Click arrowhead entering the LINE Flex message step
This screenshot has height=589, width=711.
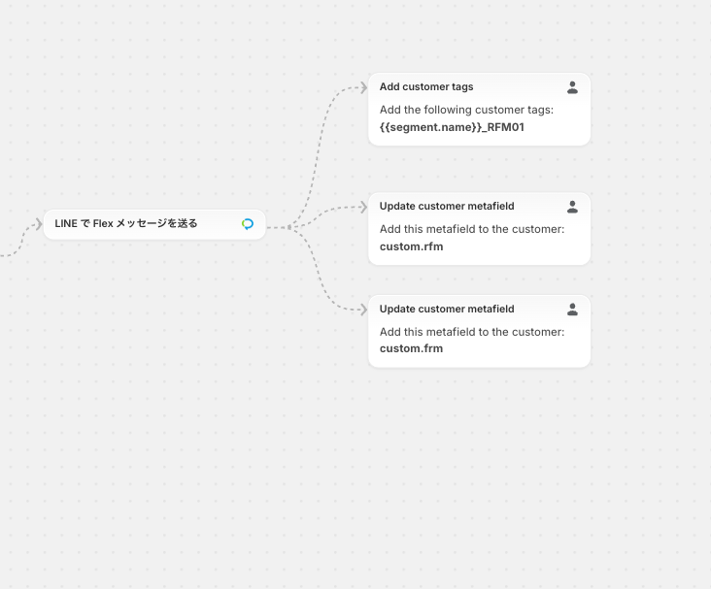[x=36, y=224]
